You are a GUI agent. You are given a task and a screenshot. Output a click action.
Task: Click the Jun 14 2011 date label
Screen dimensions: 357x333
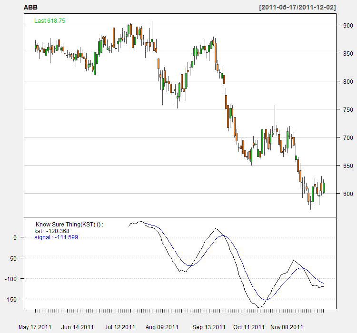(78, 327)
